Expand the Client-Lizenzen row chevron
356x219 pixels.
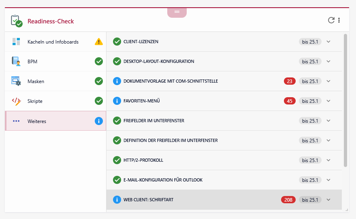(x=328, y=42)
